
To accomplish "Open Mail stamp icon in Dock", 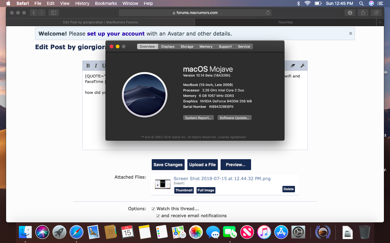I will [94, 232].
